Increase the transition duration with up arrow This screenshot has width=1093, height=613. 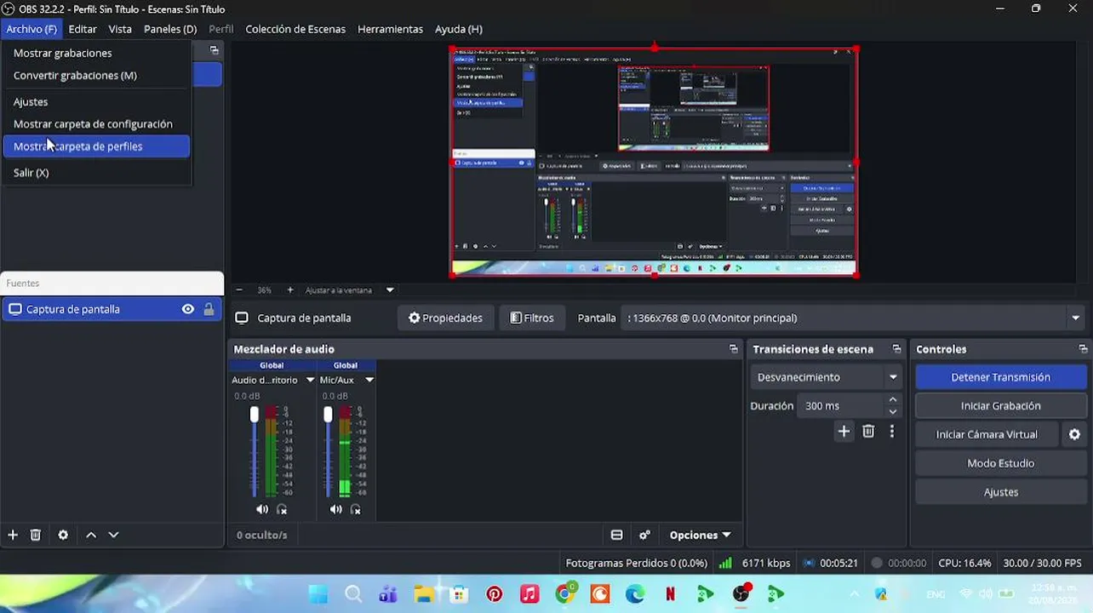(893, 400)
